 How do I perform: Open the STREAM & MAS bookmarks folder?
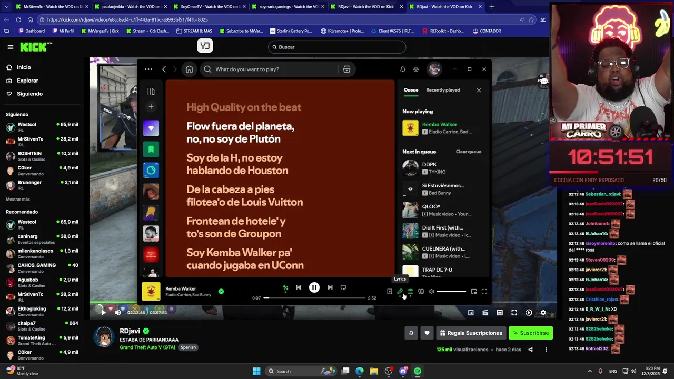pyautogui.click(x=194, y=31)
